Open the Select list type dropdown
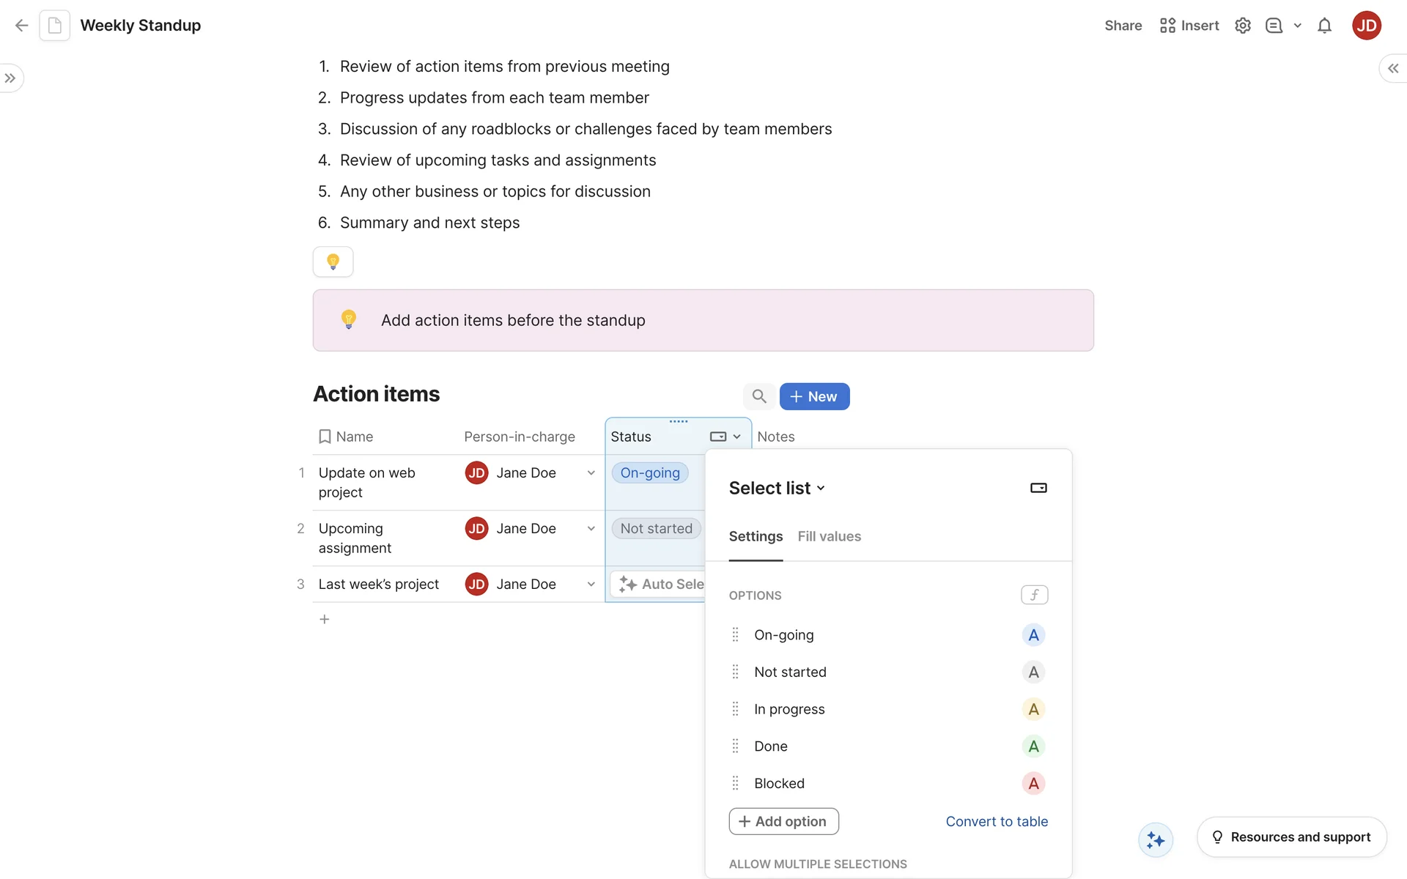The image size is (1407, 879). (x=777, y=489)
